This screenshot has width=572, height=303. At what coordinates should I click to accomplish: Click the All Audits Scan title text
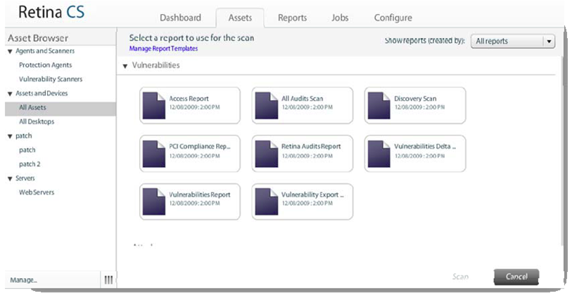(302, 99)
